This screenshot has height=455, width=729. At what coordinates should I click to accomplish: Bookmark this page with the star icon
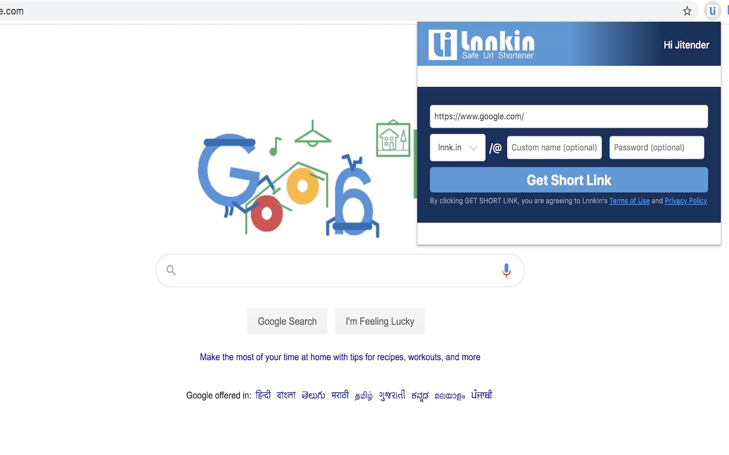[687, 11]
